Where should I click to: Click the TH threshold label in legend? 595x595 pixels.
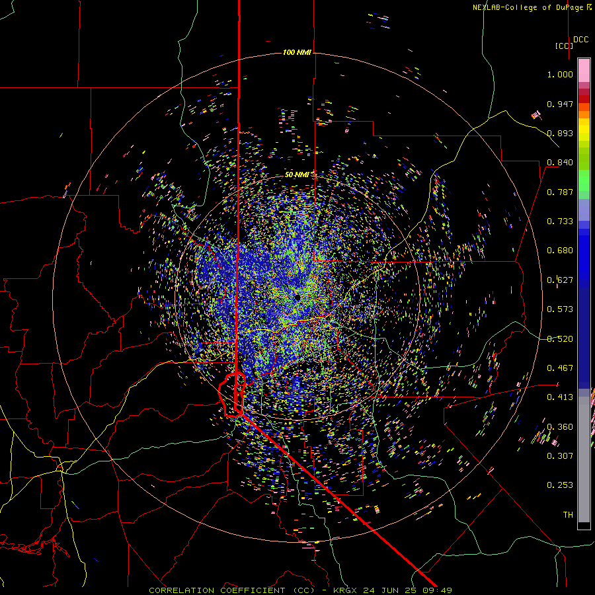pyautogui.click(x=568, y=515)
